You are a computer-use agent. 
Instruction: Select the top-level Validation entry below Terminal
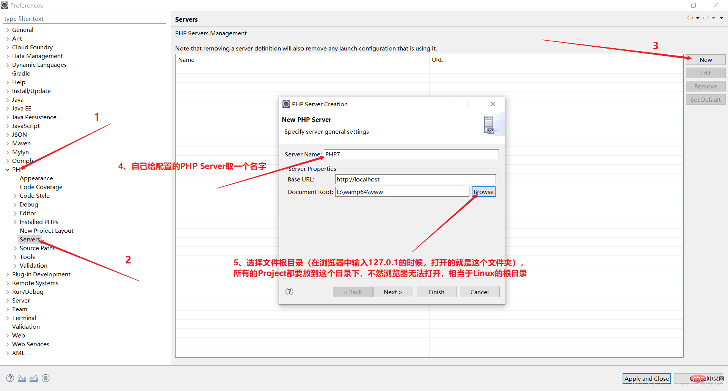click(x=26, y=326)
